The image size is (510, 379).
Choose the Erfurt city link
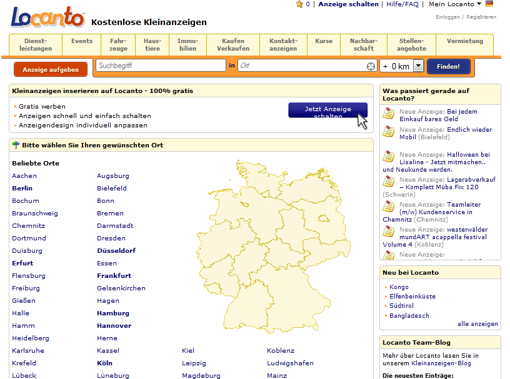[22, 263]
